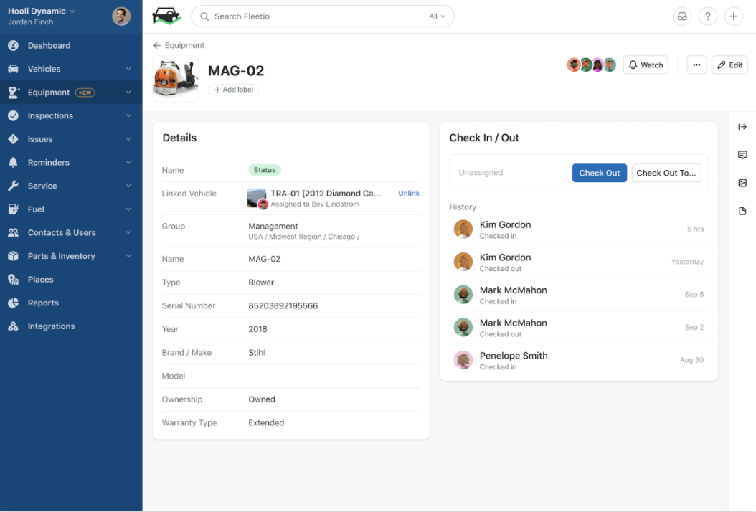
Task: Open the All search filter dropdown
Action: tap(436, 16)
